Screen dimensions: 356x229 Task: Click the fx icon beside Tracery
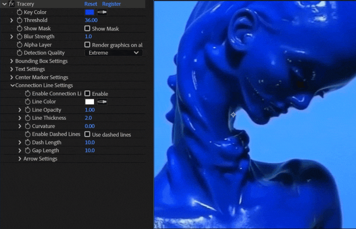(x=12, y=4)
